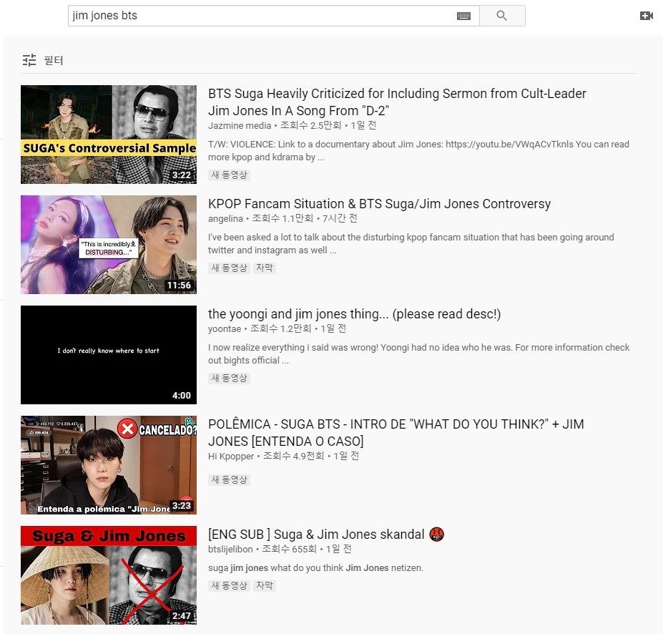Open title 'BTS Suga Heavily Criticized' video

point(397,102)
